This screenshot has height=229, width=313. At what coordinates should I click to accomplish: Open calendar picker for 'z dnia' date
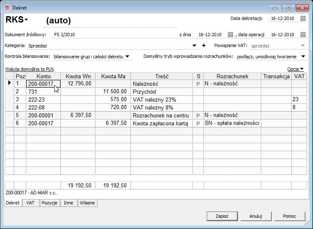pos(230,35)
